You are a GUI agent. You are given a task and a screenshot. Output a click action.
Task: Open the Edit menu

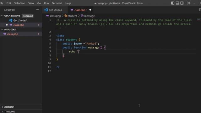coord(8,3)
